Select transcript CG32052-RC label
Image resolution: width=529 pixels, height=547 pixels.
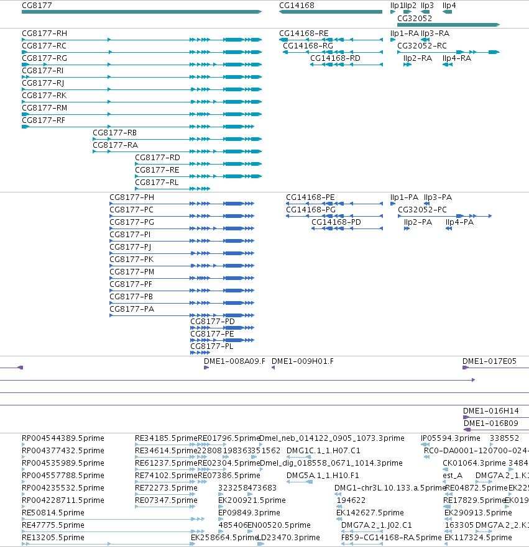coord(422,46)
